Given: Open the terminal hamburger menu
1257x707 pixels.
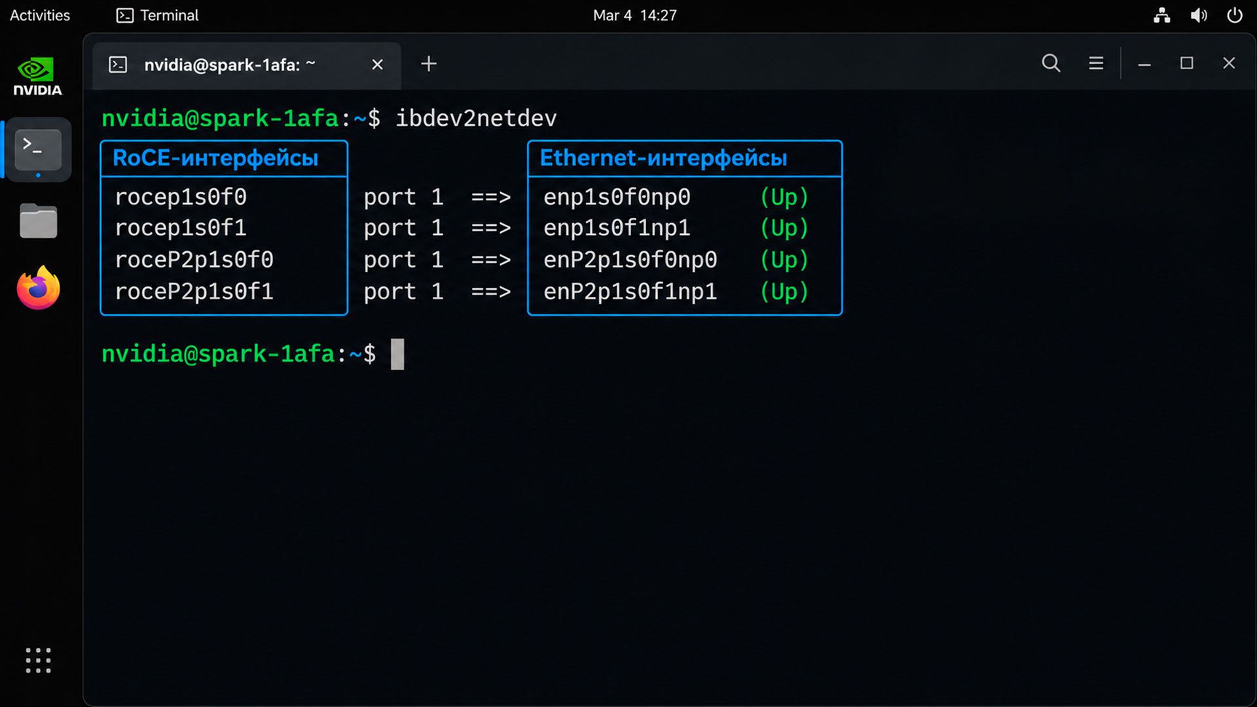Looking at the screenshot, I should tap(1096, 63).
